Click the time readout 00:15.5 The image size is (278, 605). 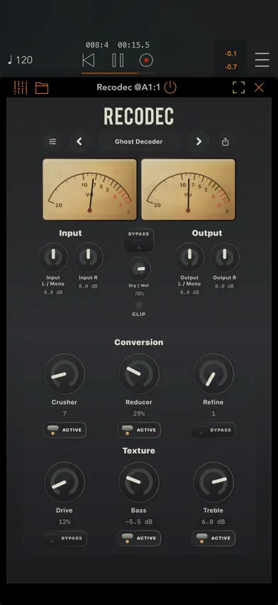(x=133, y=45)
